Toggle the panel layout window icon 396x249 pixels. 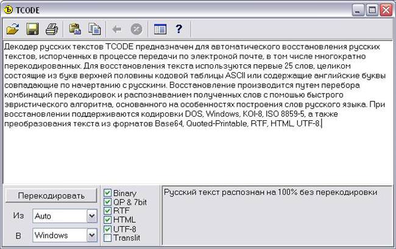point(160,29)
